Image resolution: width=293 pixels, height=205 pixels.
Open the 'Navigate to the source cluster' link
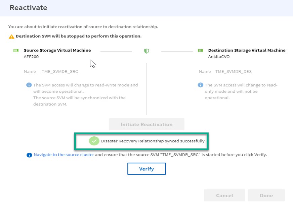coord(64,155)
